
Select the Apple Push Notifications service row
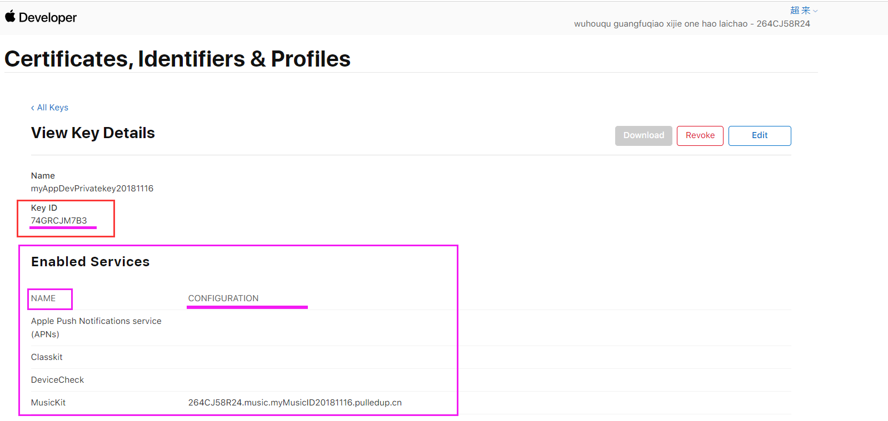(411, 328)
